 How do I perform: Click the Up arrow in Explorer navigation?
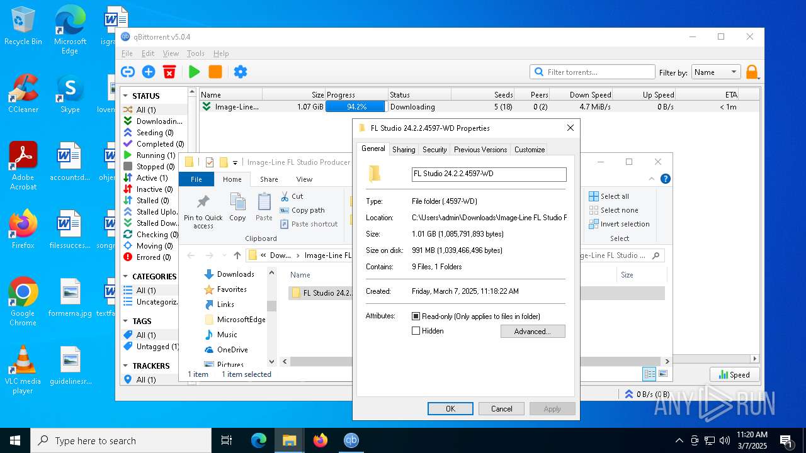click(x=237, y=255)
